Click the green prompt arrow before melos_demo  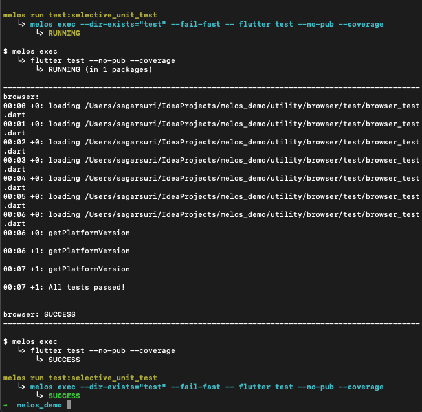click(x=5, y=405)
